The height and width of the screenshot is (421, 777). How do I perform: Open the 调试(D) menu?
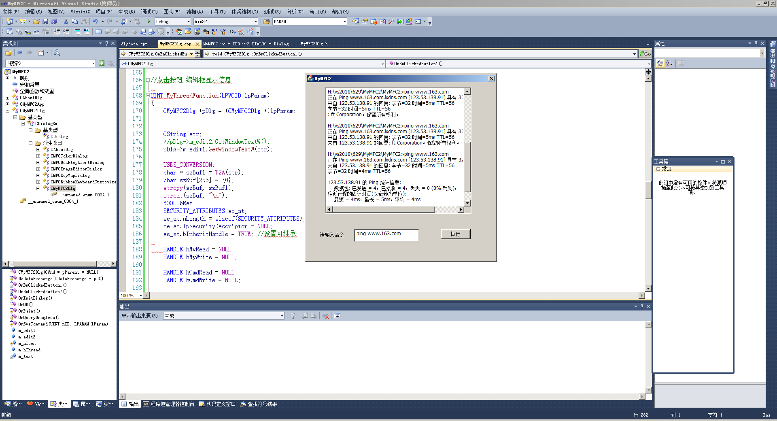tap(149, 12)
